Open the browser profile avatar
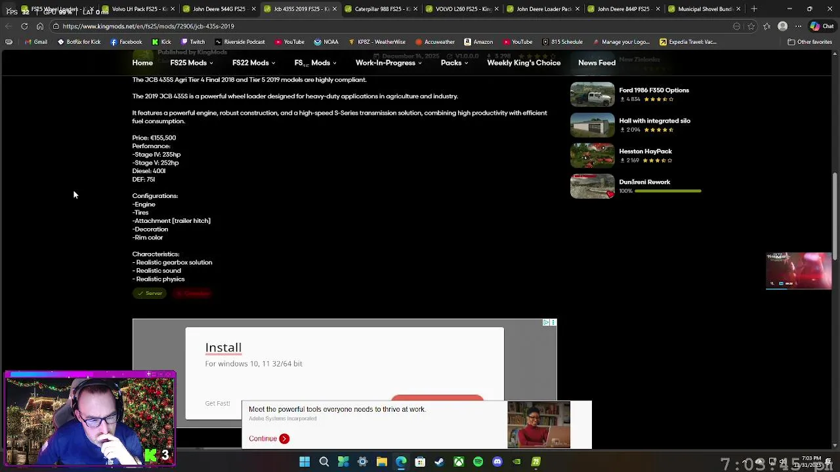Viewport: 840px width, 472px height. tap(782, 26)
